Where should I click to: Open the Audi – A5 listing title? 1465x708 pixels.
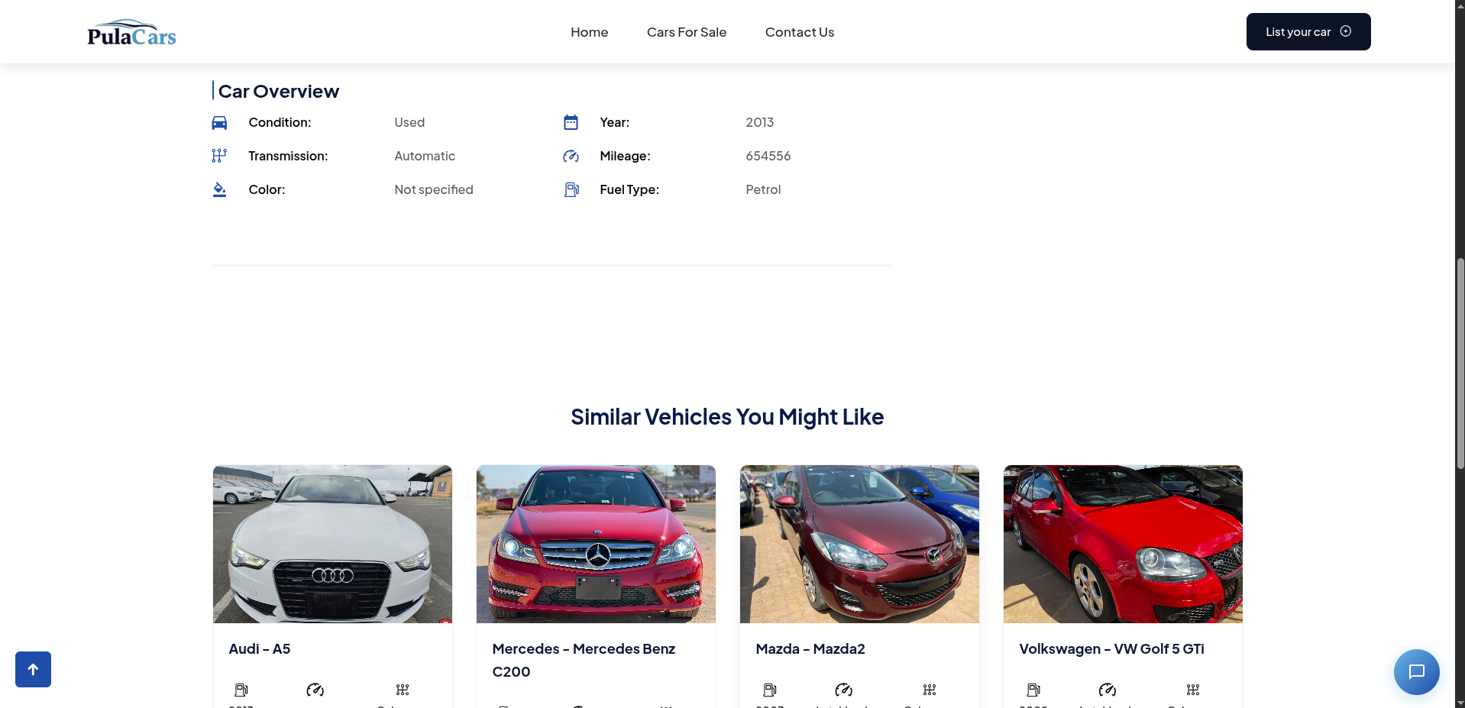pos(260,648)
